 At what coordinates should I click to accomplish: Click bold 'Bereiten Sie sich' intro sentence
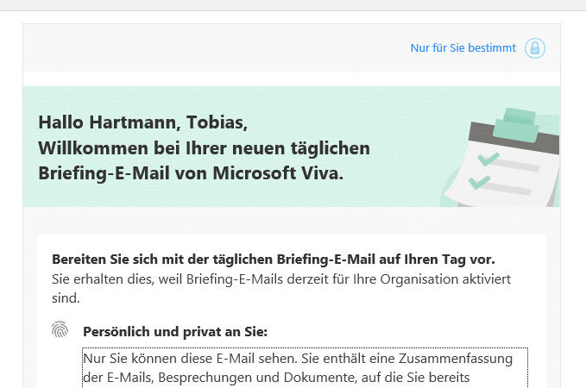274,259
